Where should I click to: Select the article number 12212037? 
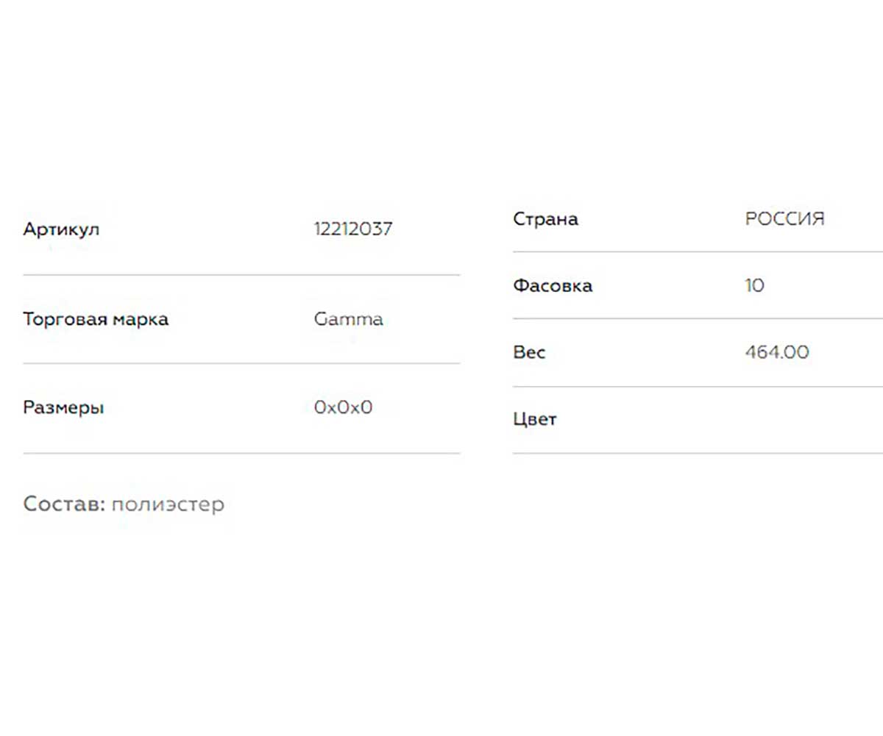pos(353,229)
